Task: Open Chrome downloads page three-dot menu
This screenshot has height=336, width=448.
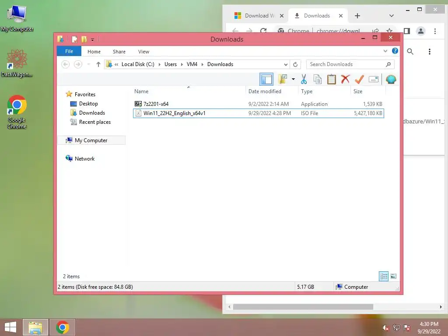Action: coord(430,52)
